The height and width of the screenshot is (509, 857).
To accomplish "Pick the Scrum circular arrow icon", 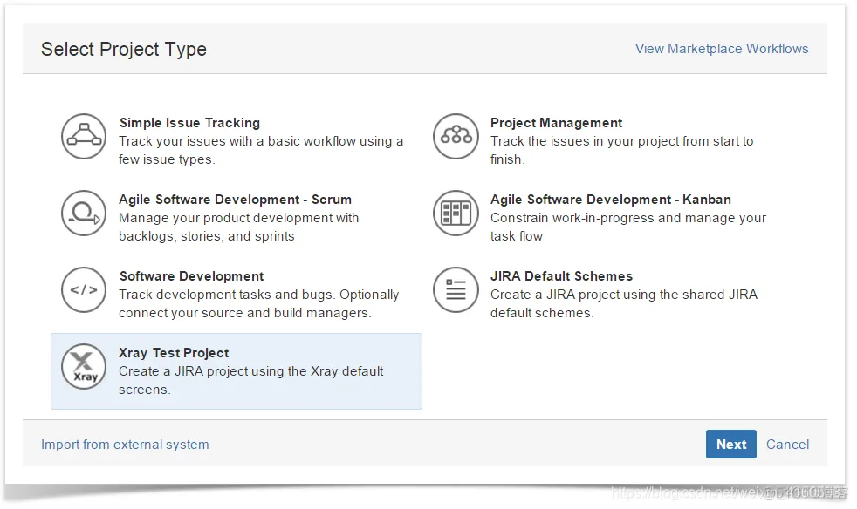I will point(84,213).
